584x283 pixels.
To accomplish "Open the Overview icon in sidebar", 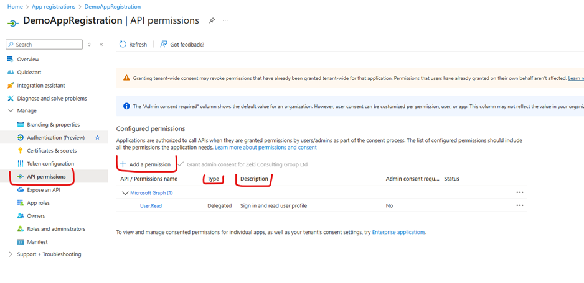I will pos(10,59).
